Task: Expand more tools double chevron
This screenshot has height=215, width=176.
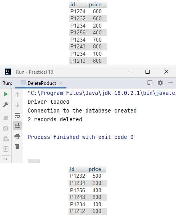Action: coord(6,159)
